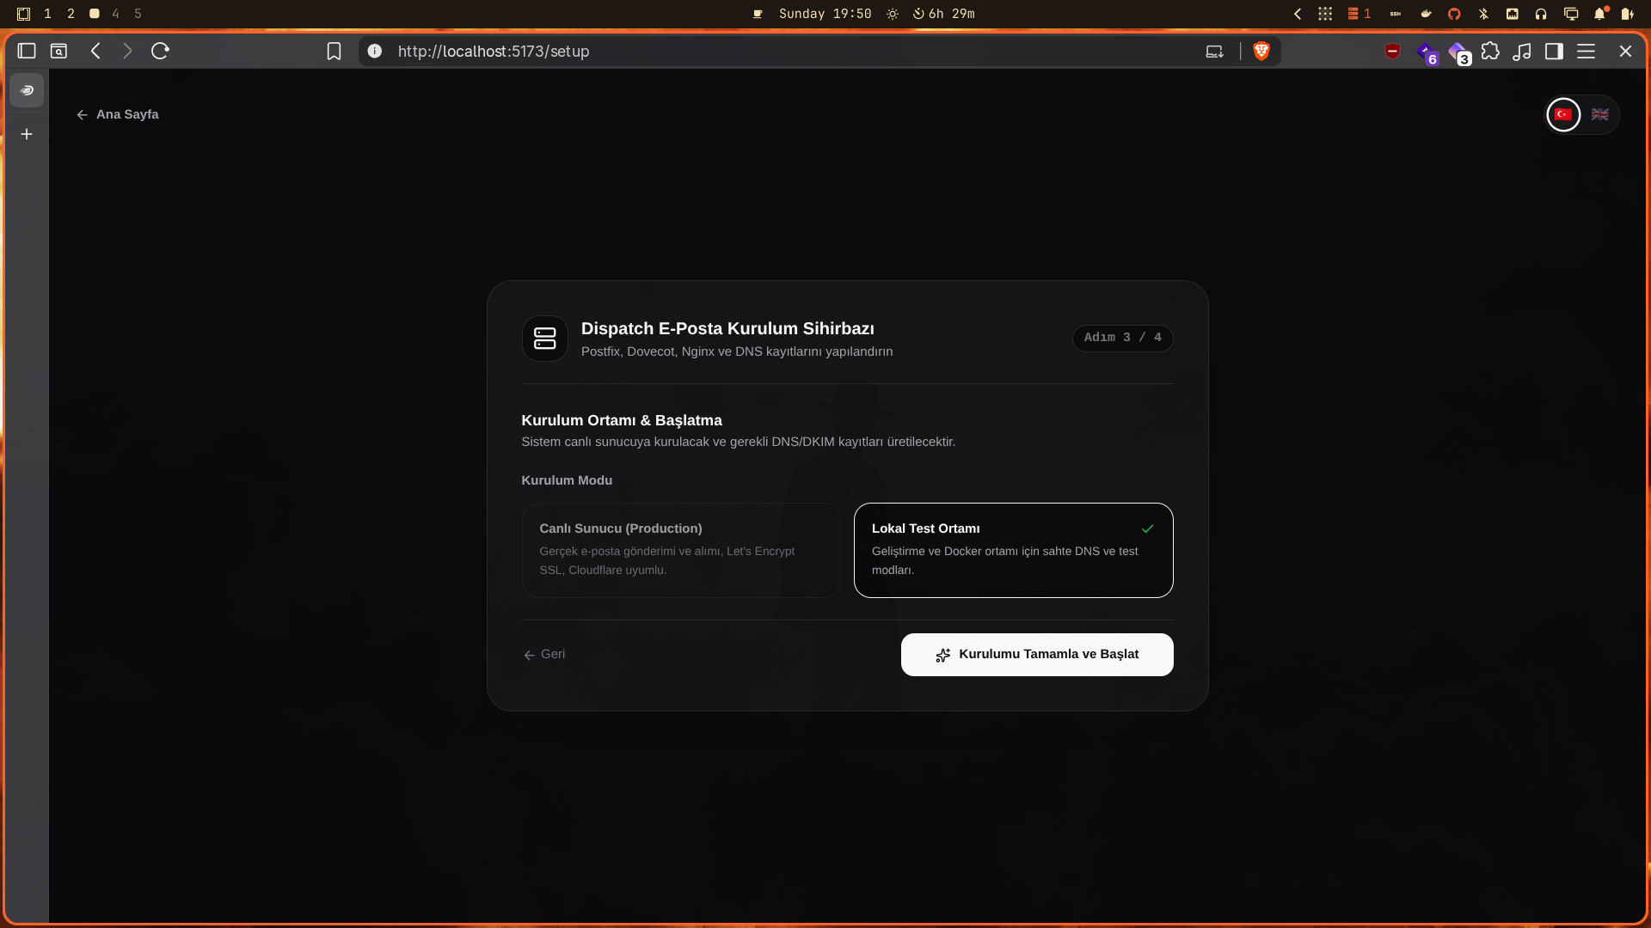Click the SSH status icon
Viewport: 1651px width, 928px height.
pyautogui.click(x=1396, y=14)
